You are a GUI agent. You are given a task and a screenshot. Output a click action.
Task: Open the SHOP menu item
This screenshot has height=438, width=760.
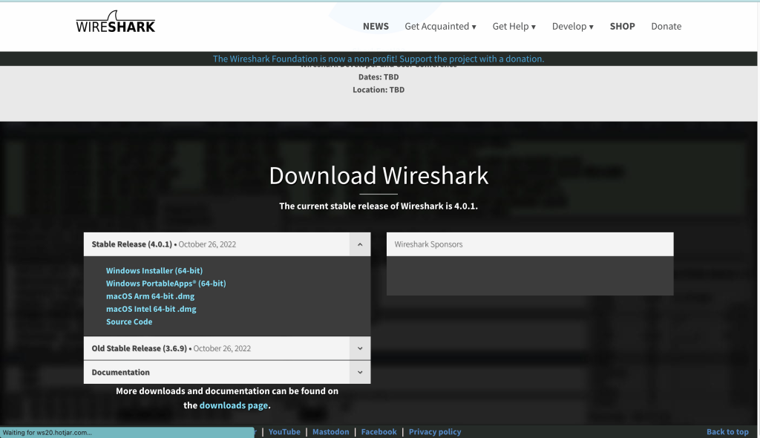click(622, 26)
